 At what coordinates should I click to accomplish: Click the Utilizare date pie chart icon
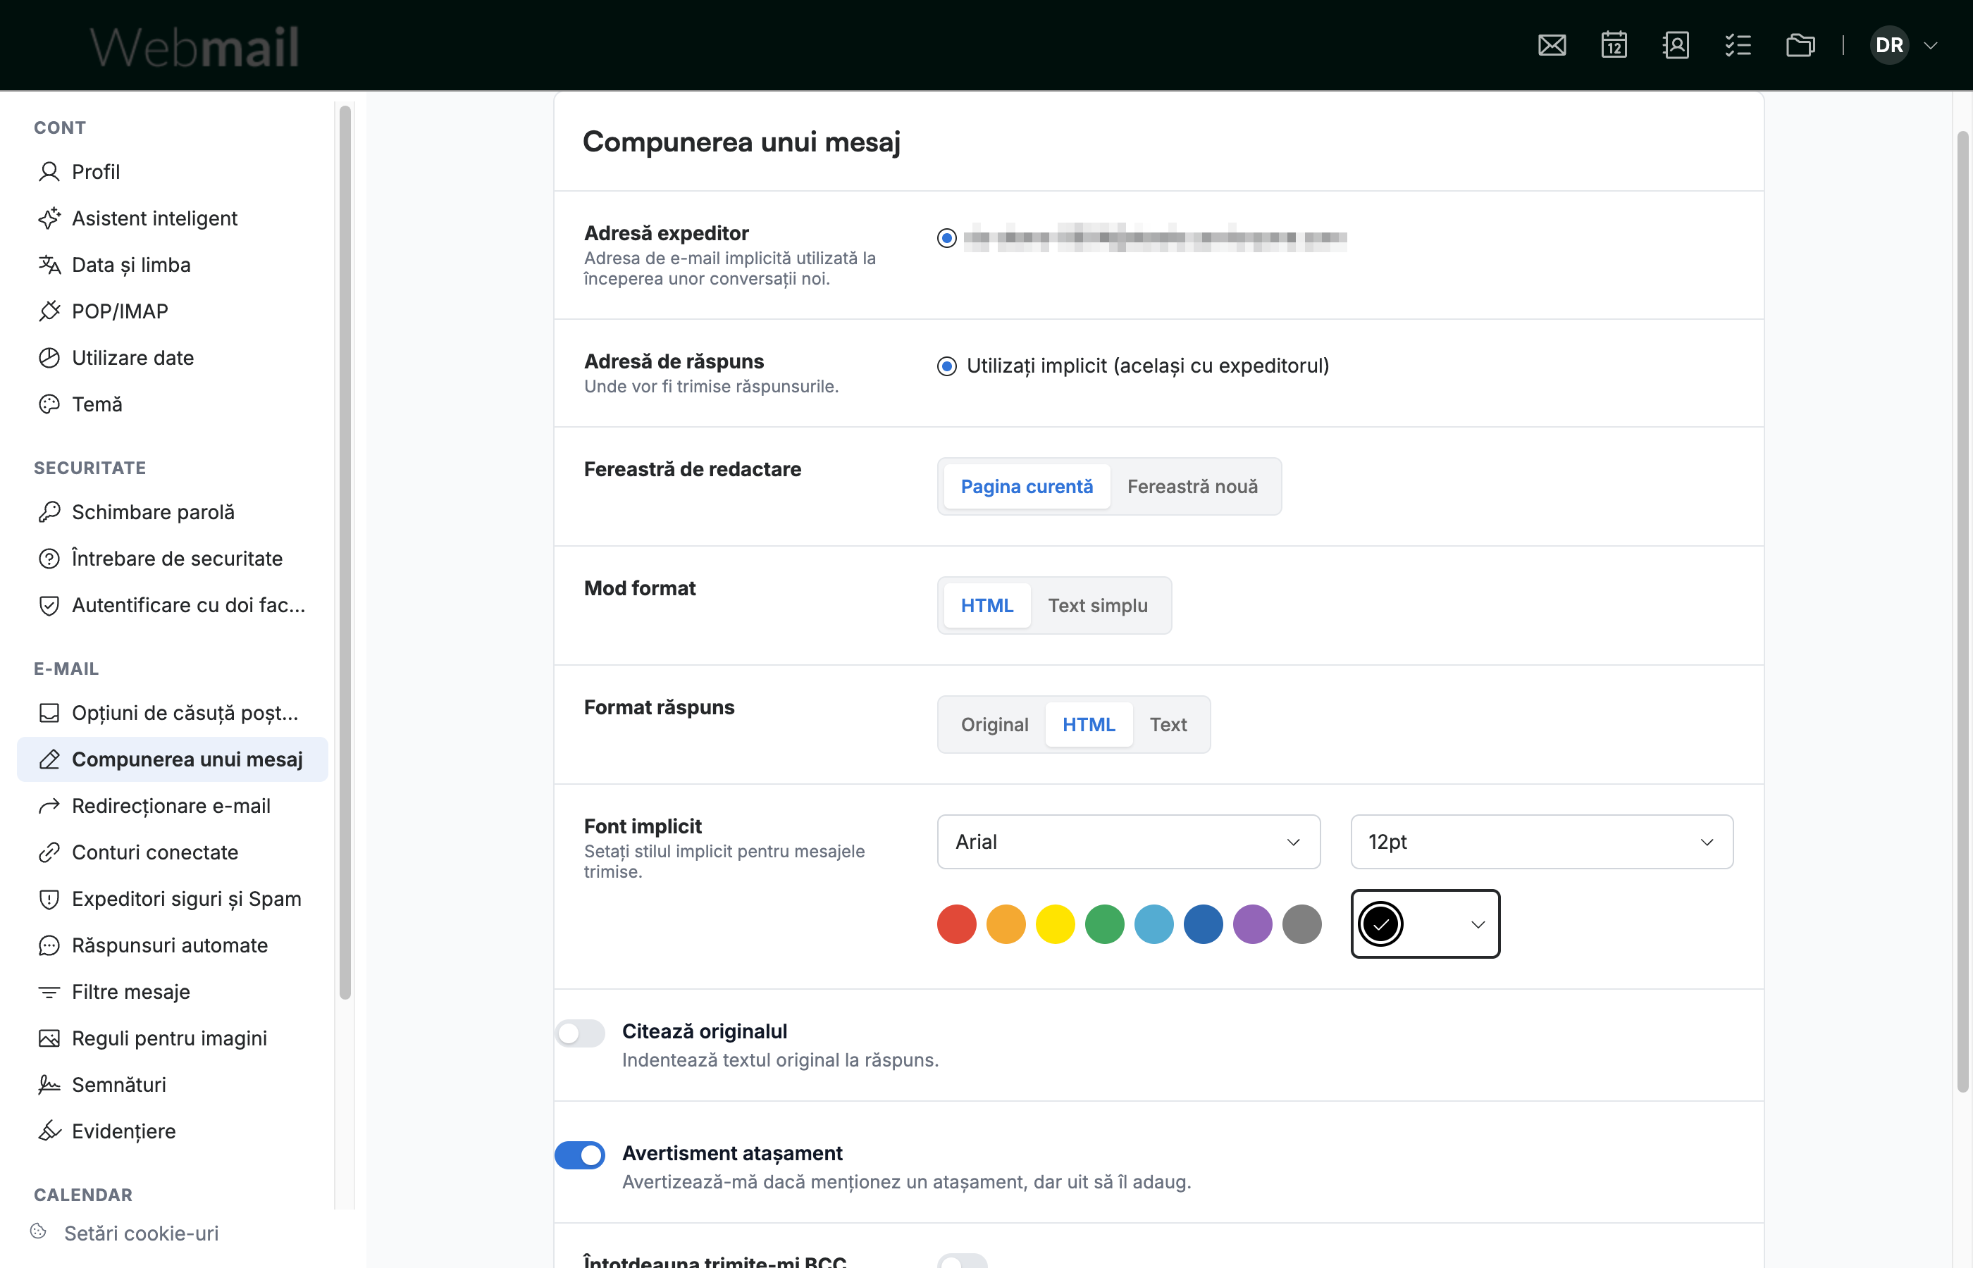click(49, 357)
